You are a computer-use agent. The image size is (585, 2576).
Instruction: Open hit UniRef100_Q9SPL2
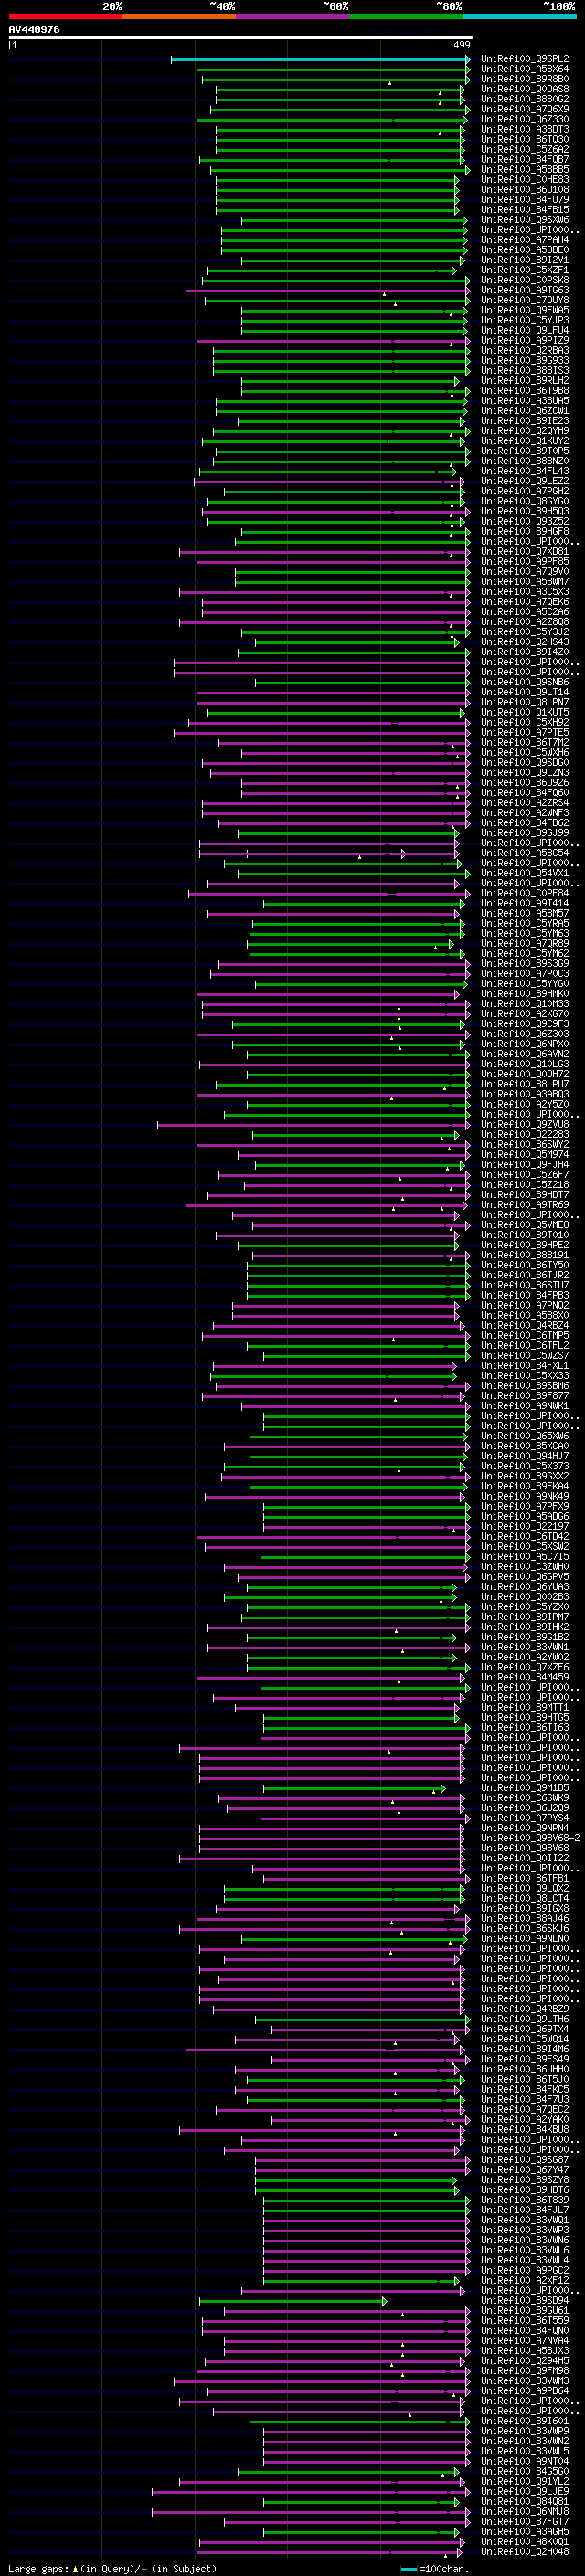(524, 59)
